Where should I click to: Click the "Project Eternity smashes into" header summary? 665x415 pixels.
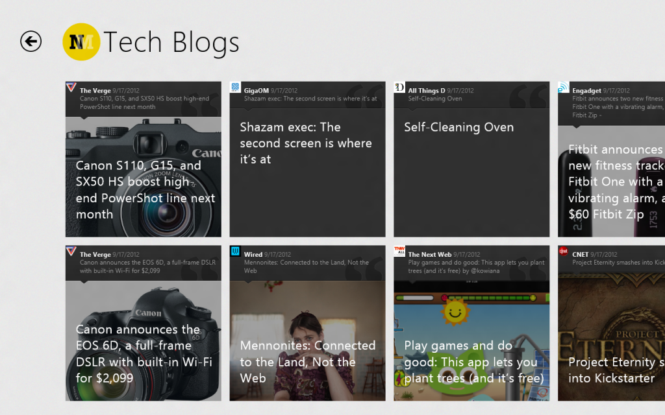618,262
